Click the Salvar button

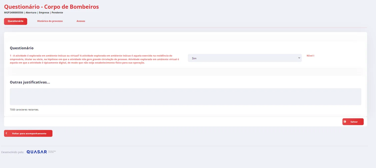353,122
